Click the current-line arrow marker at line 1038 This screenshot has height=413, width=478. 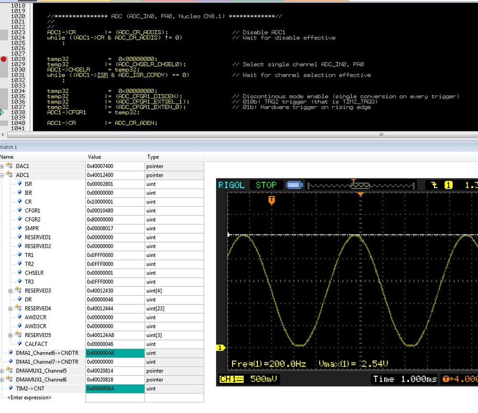coord(1,112)
